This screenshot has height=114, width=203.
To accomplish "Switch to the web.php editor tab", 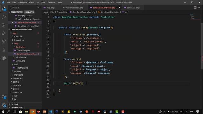I will tap(50, 8).
